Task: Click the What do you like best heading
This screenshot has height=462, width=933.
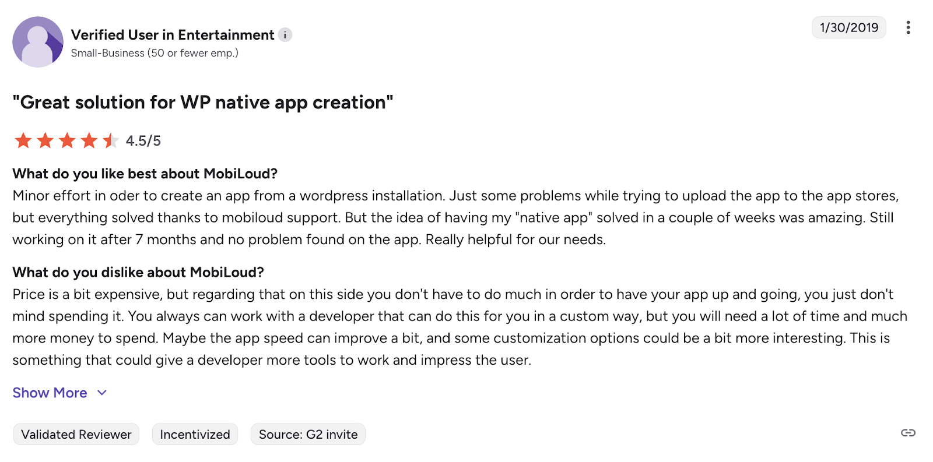Action: pyautogui.click(x=145, y=174)
